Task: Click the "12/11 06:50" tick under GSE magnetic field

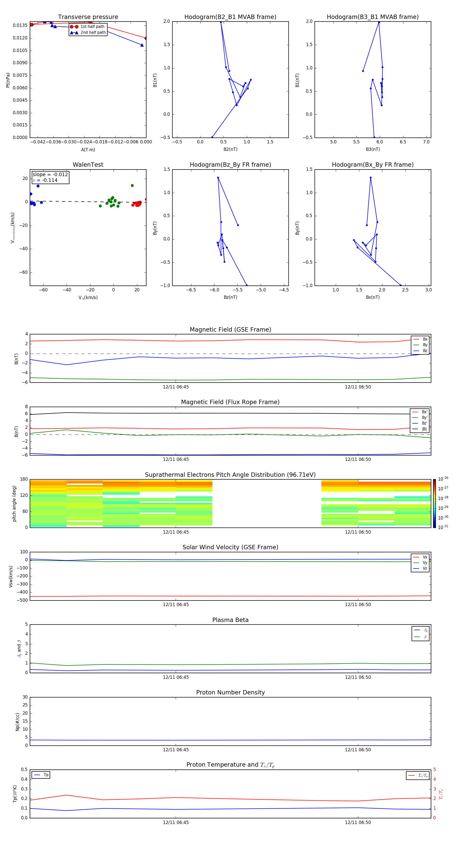Action: click(x=358, y=387)
